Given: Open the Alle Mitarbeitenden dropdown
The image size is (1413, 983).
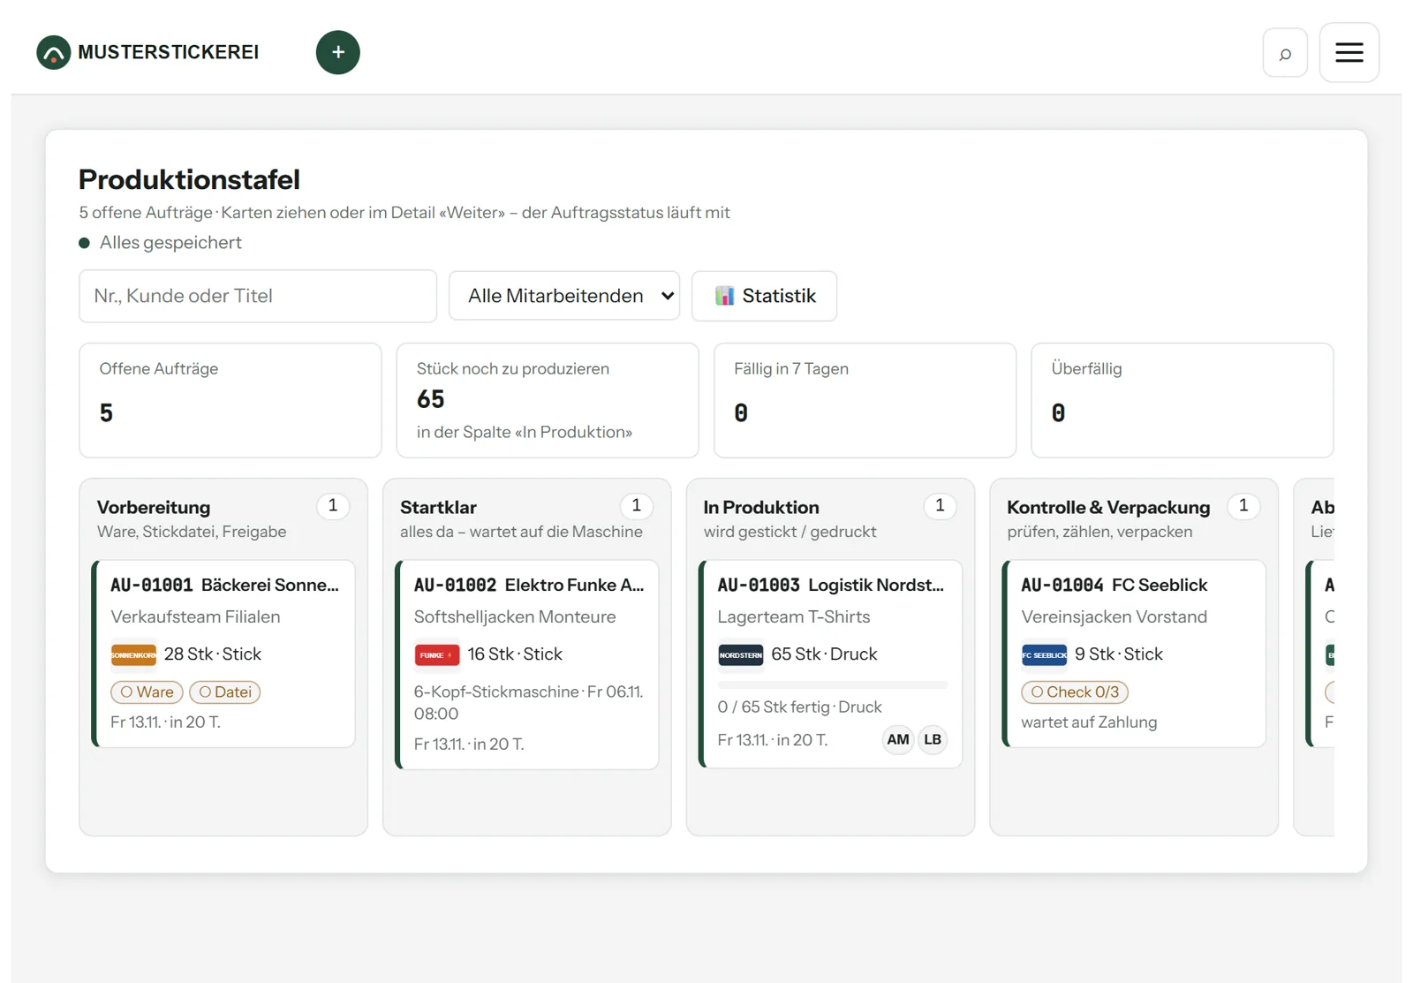Looking at the screenshot, I should point(564,296).
